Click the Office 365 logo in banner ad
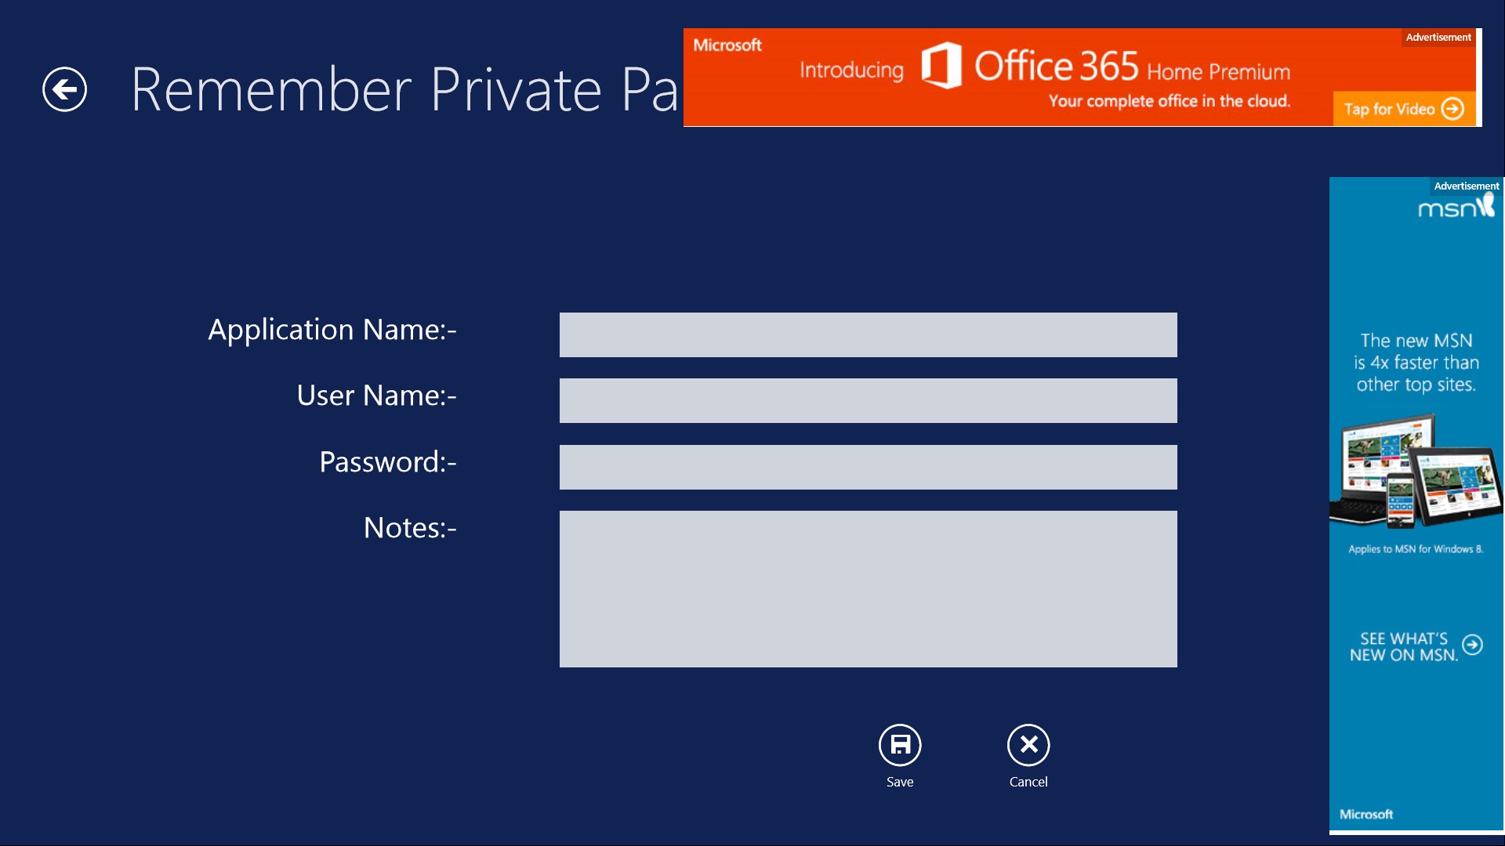The height and width of the screenshot is (846, 1505). [941, 66]
